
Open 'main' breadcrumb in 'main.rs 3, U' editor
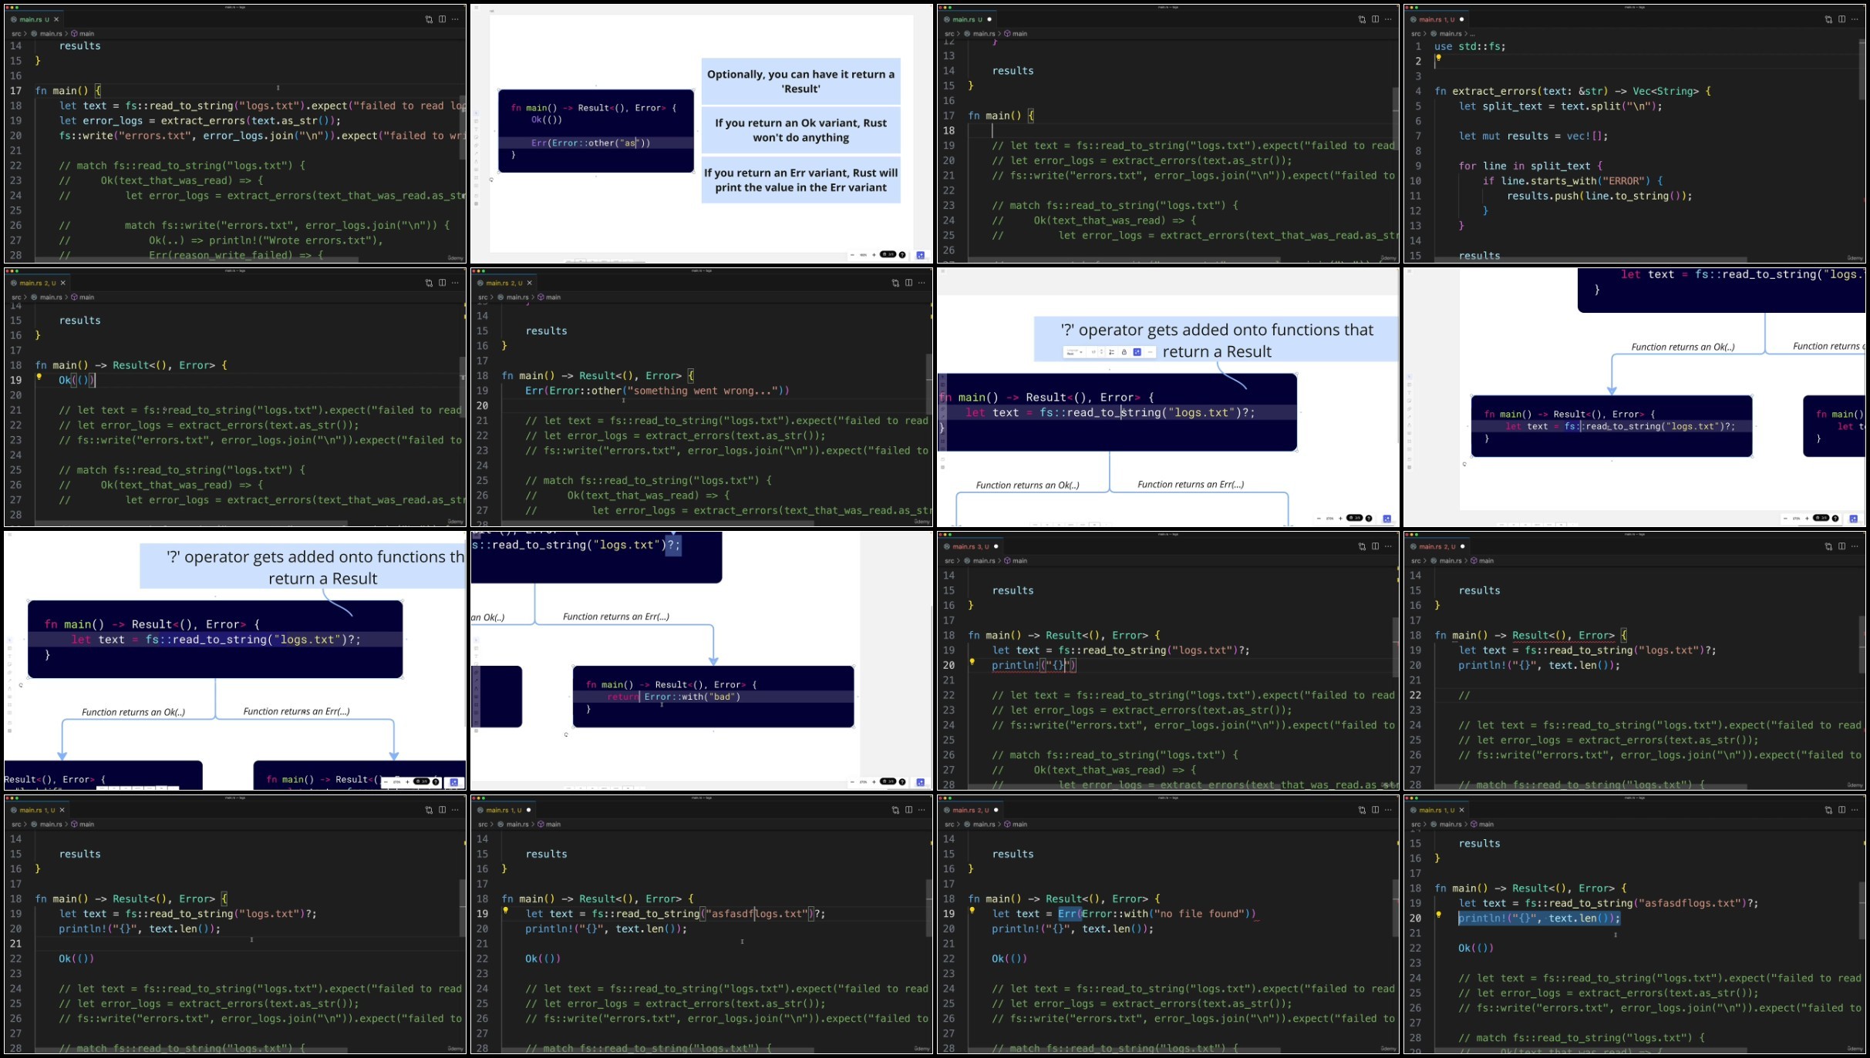pos(1019,561)
